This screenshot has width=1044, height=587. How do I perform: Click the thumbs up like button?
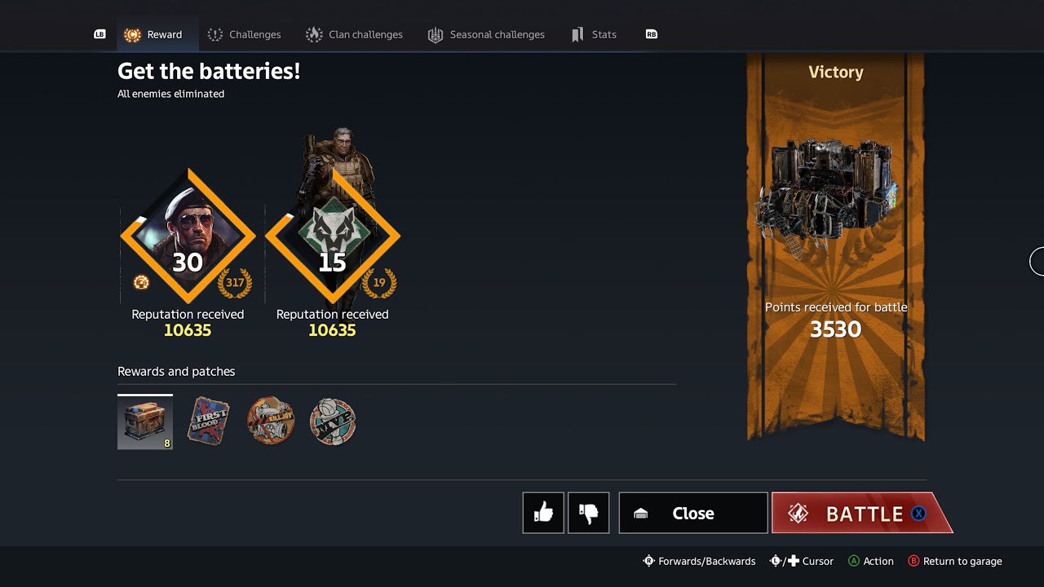click(x=543, y=513)
